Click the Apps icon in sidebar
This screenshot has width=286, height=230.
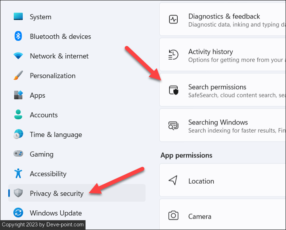[18, 95]
